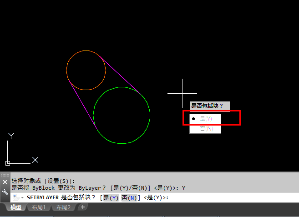The image size is (299, 217).
Task: Open command line customize wrench
Action: (5, 192)
